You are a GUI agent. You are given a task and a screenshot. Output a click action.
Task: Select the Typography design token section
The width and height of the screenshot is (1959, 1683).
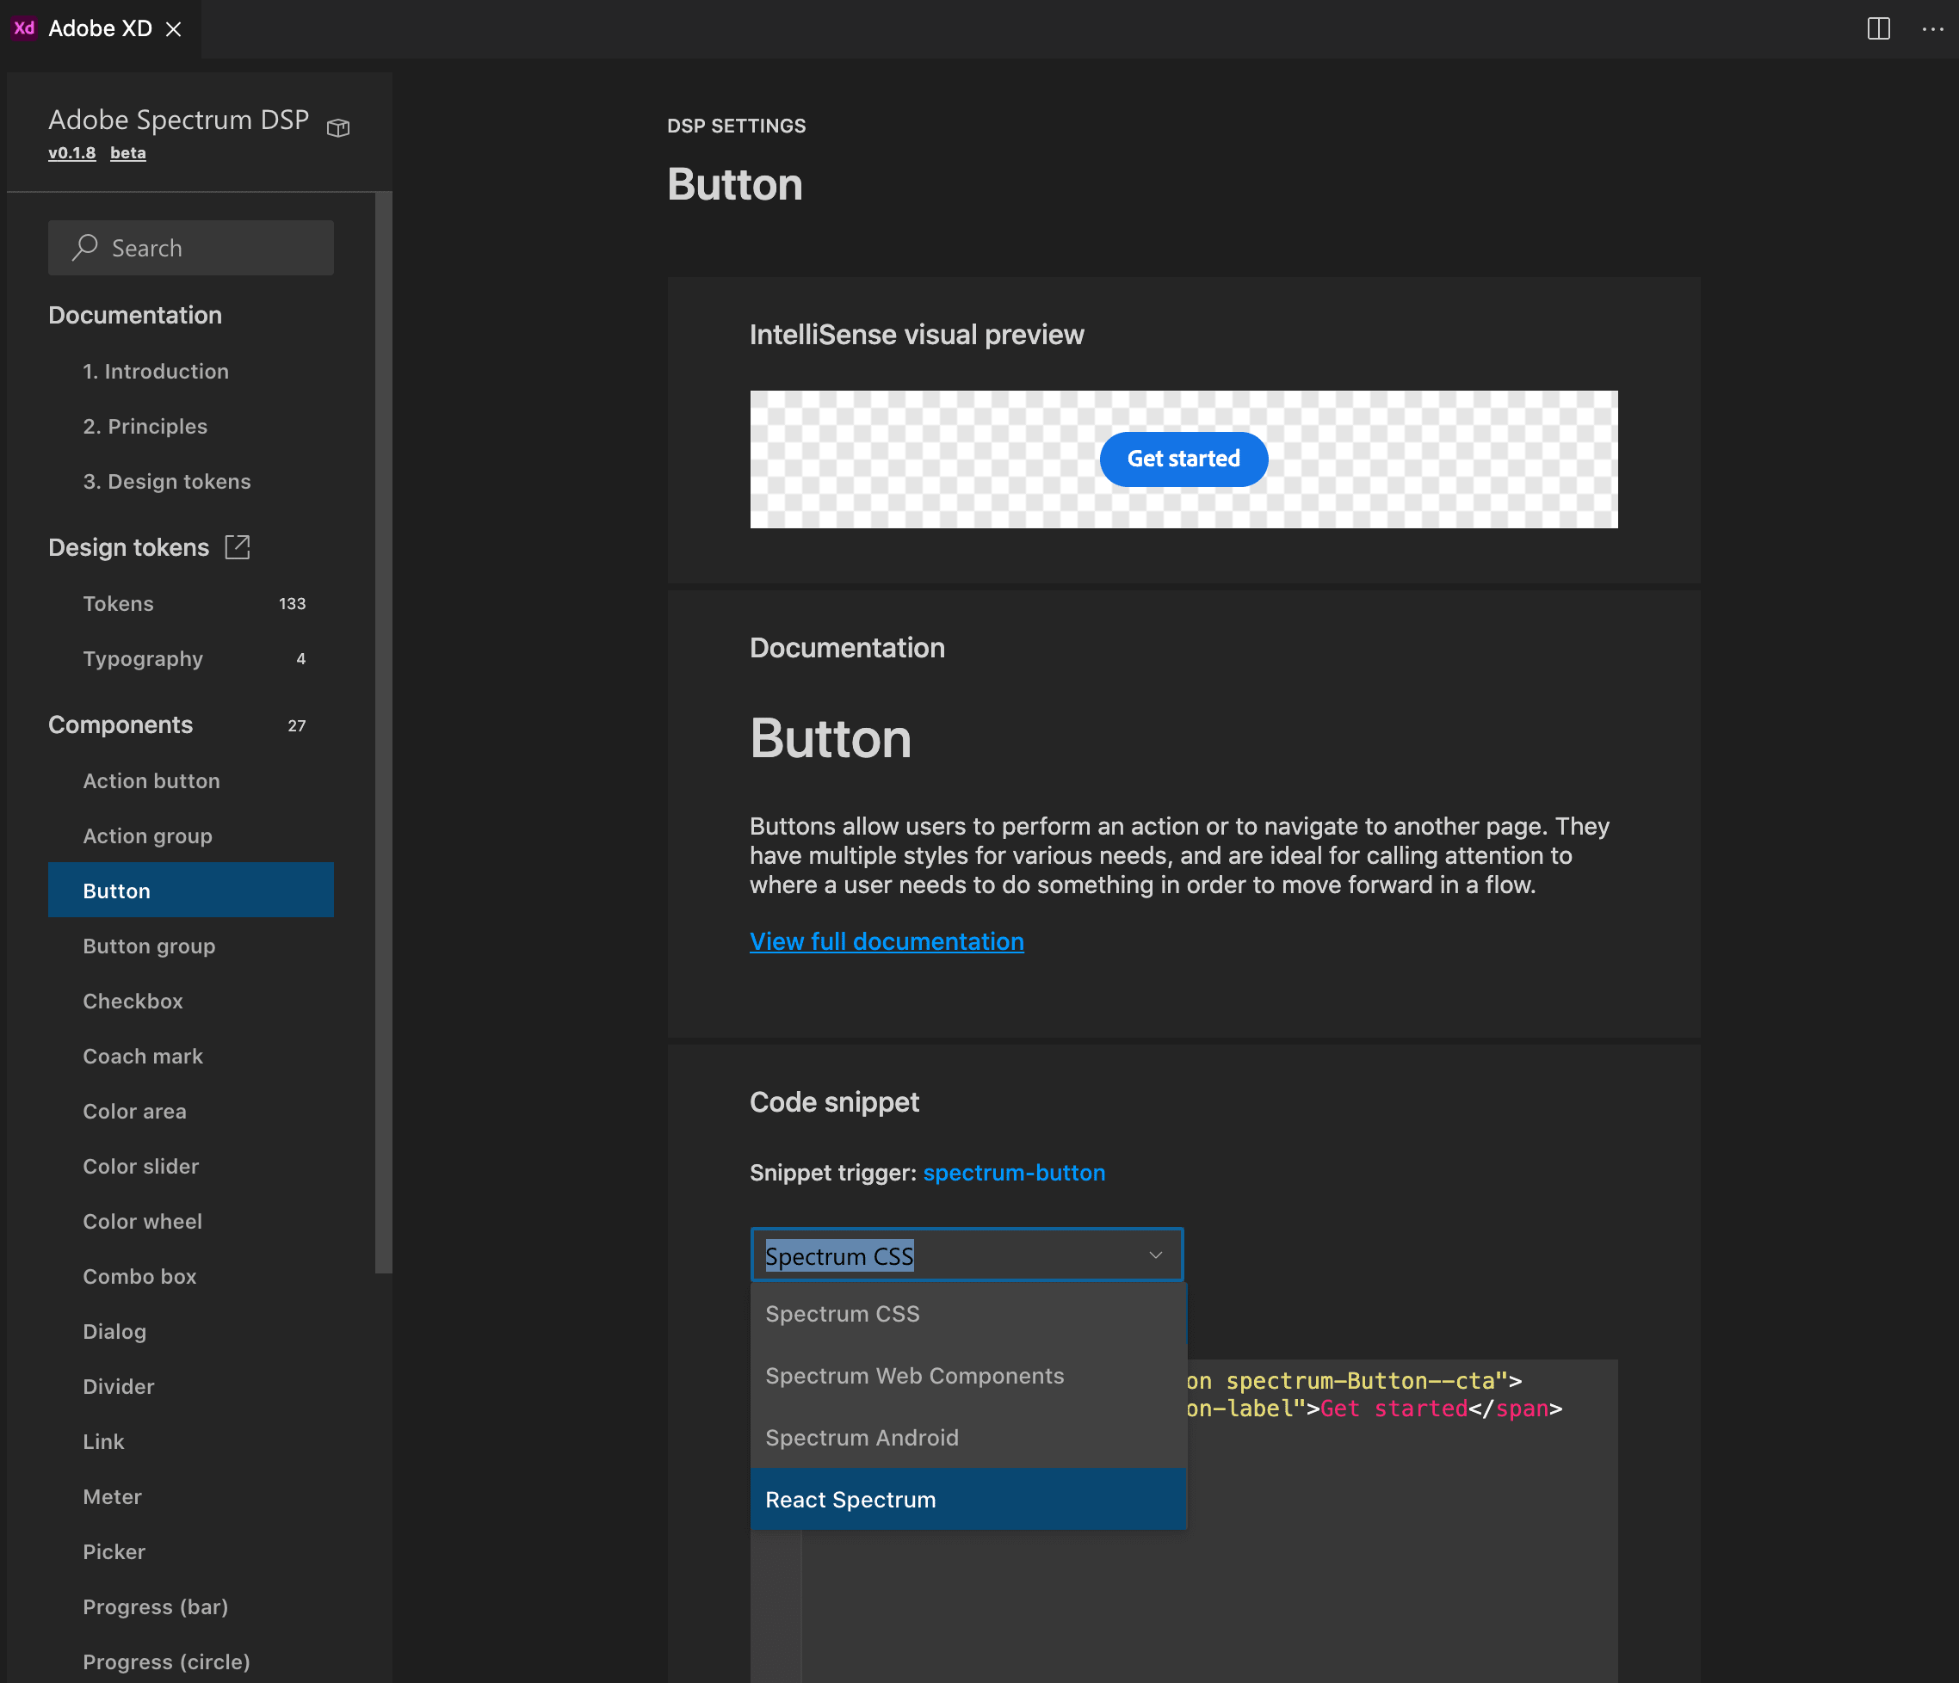point(142,657)
